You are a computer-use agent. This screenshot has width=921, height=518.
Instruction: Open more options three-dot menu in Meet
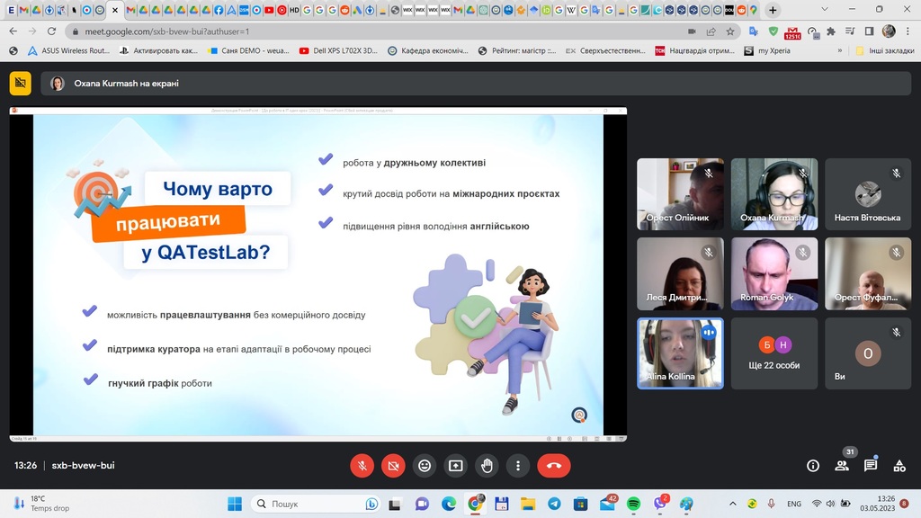(518, 466)
